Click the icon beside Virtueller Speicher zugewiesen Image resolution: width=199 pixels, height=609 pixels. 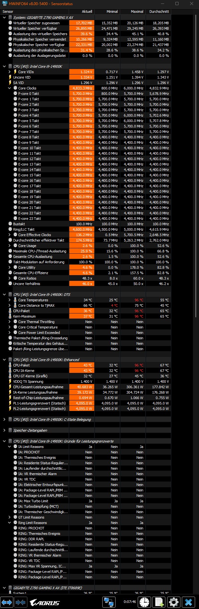pyautogui.click(x=10, y=23)
